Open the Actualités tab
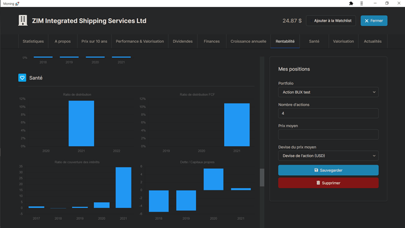 (373, 41)
